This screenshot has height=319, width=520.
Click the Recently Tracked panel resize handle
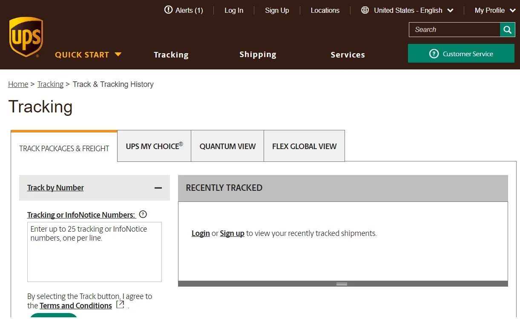tap(342, 284)
